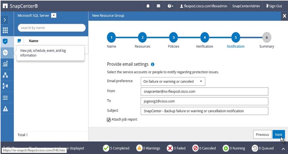Click the flexpod.cisco.com\flexadmin user
The height and width of the screenshot is (154, 288).
[x=203, y=6]
